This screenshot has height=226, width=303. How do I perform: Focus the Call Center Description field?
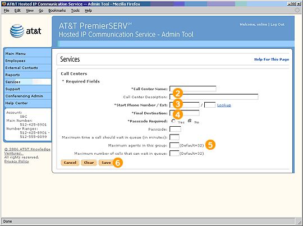tap(214, 97)
